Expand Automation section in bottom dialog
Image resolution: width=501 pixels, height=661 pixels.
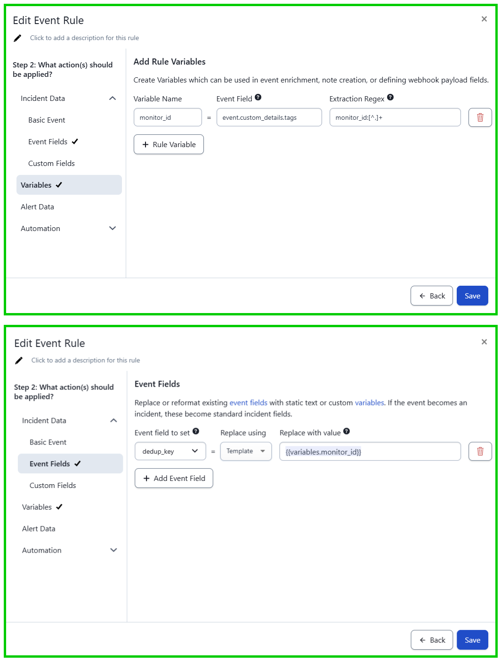coord(113,550)
